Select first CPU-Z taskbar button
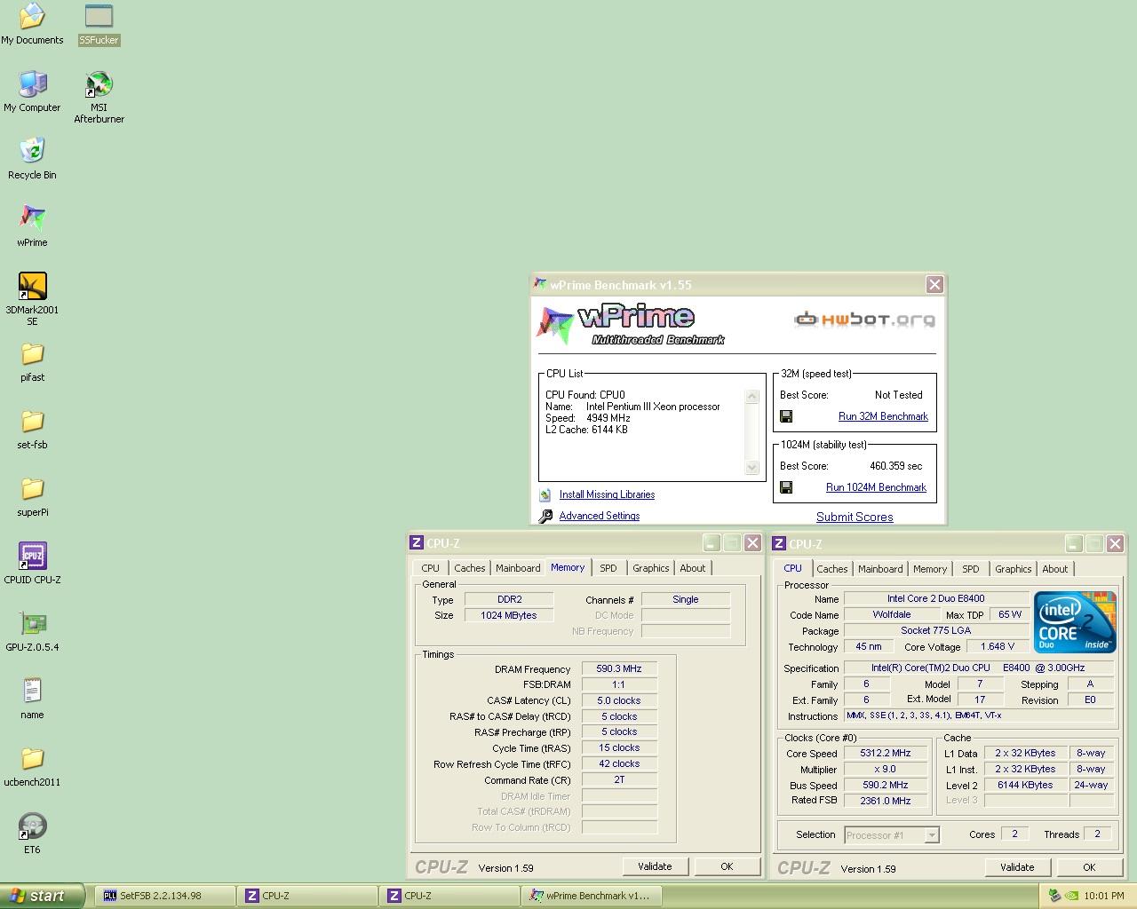This screenshot has height=909, width=1137. point(307,896)
